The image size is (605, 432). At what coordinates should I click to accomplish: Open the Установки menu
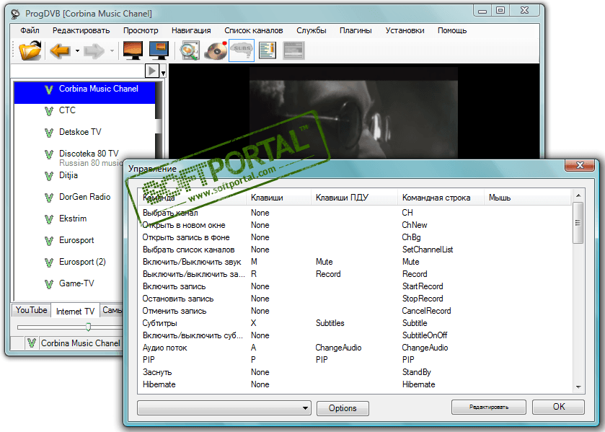(405, 30)
